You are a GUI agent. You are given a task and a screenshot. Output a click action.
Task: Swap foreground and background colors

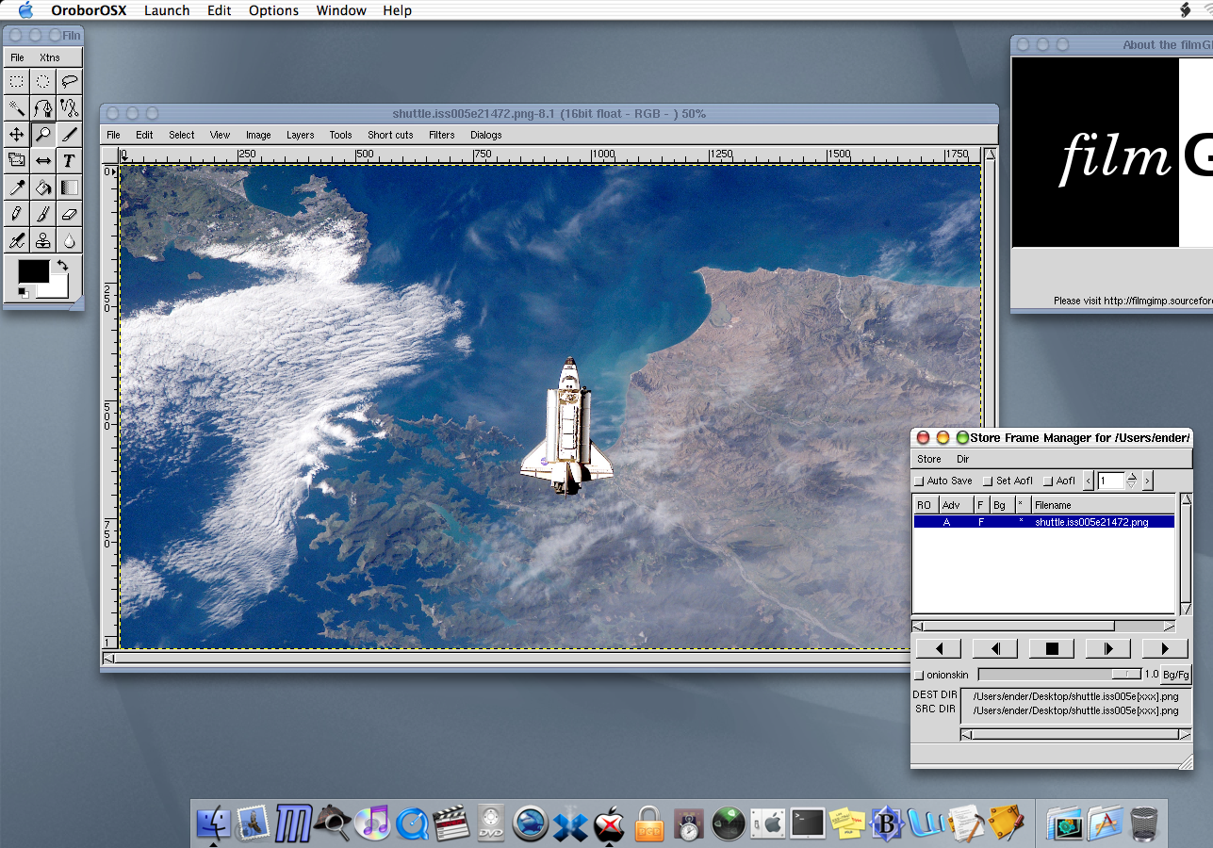point(62,266)
